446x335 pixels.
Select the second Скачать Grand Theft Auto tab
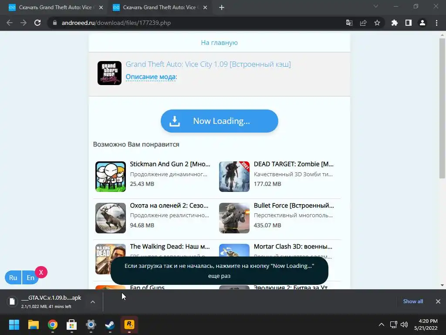point(159,8)
